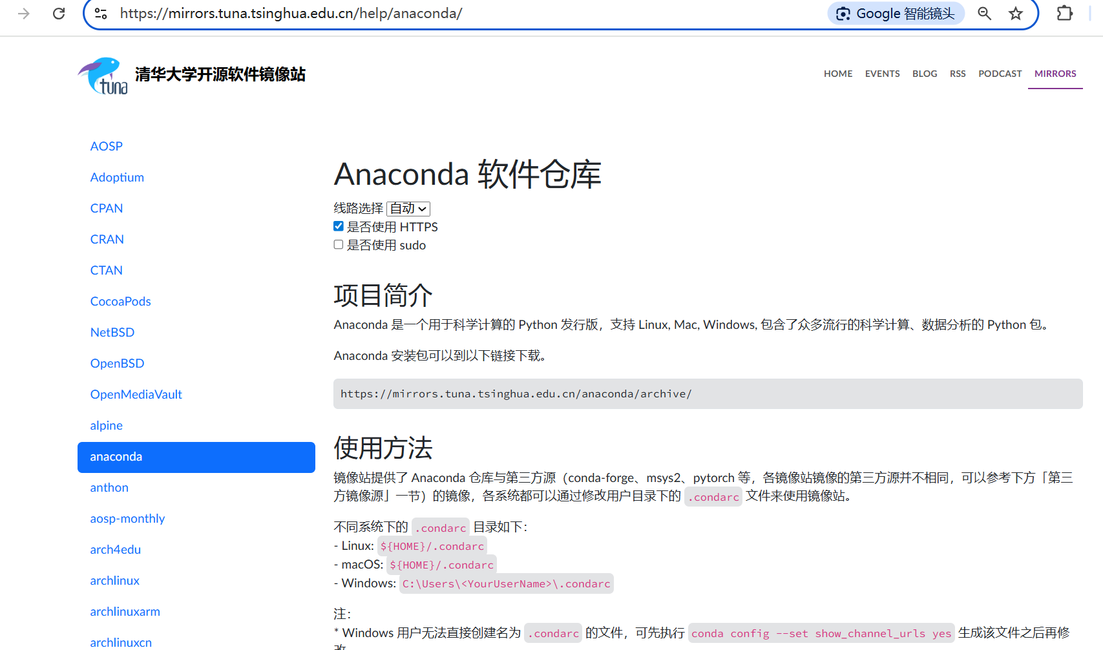Image resolution: width=1103 pixels, height=650 pixels.
Task: Click the browser forward arrow
Action: coord(24,14)
